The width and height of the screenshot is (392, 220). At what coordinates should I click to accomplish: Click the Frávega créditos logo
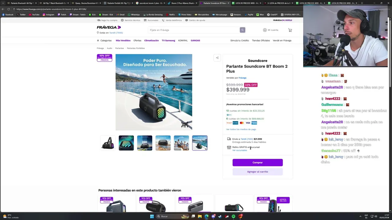282,20
